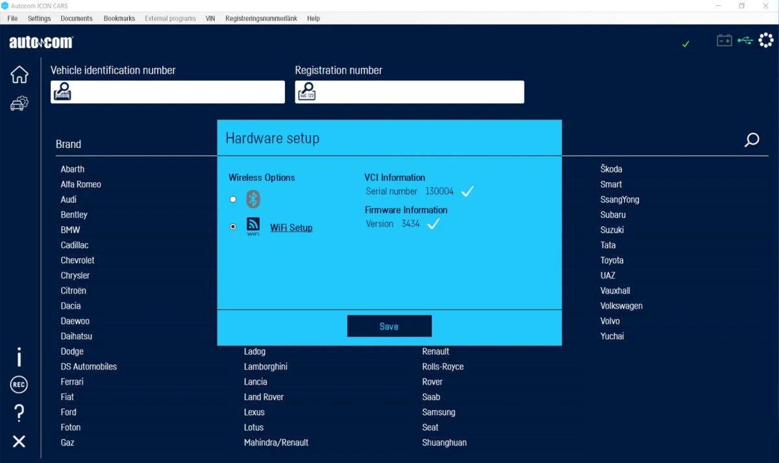779x463 pixels.
Task: Open the WiFi Setup link
Action: point(291,228)
